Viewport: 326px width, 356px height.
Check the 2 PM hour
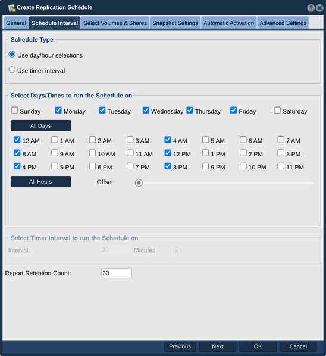click(243, 153)
